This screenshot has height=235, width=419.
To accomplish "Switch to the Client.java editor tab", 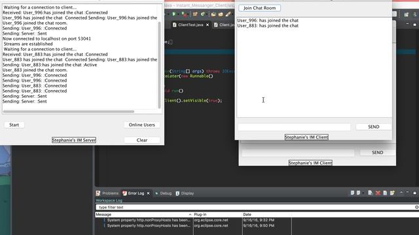I will (x=224, y=25).
